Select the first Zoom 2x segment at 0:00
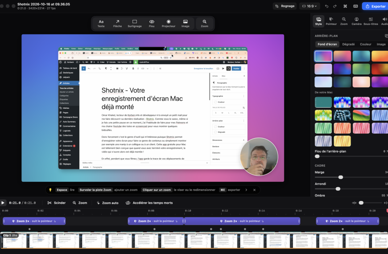Screen dimensions: 388x254 34,221
